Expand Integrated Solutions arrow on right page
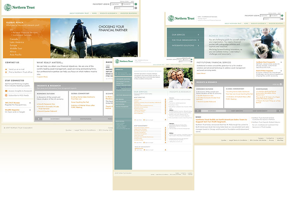The width and height of the screenshot is (300, 200). (198, 46)
